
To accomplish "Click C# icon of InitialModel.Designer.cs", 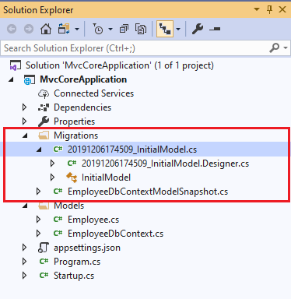I will (x=72, y=163).
